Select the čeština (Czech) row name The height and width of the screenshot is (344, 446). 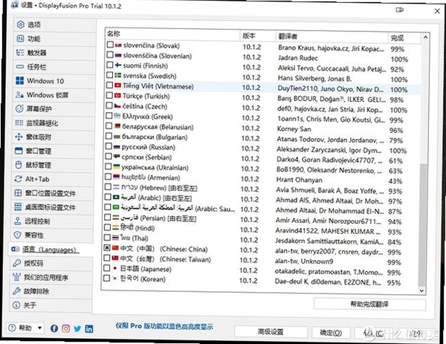(145, 106)
